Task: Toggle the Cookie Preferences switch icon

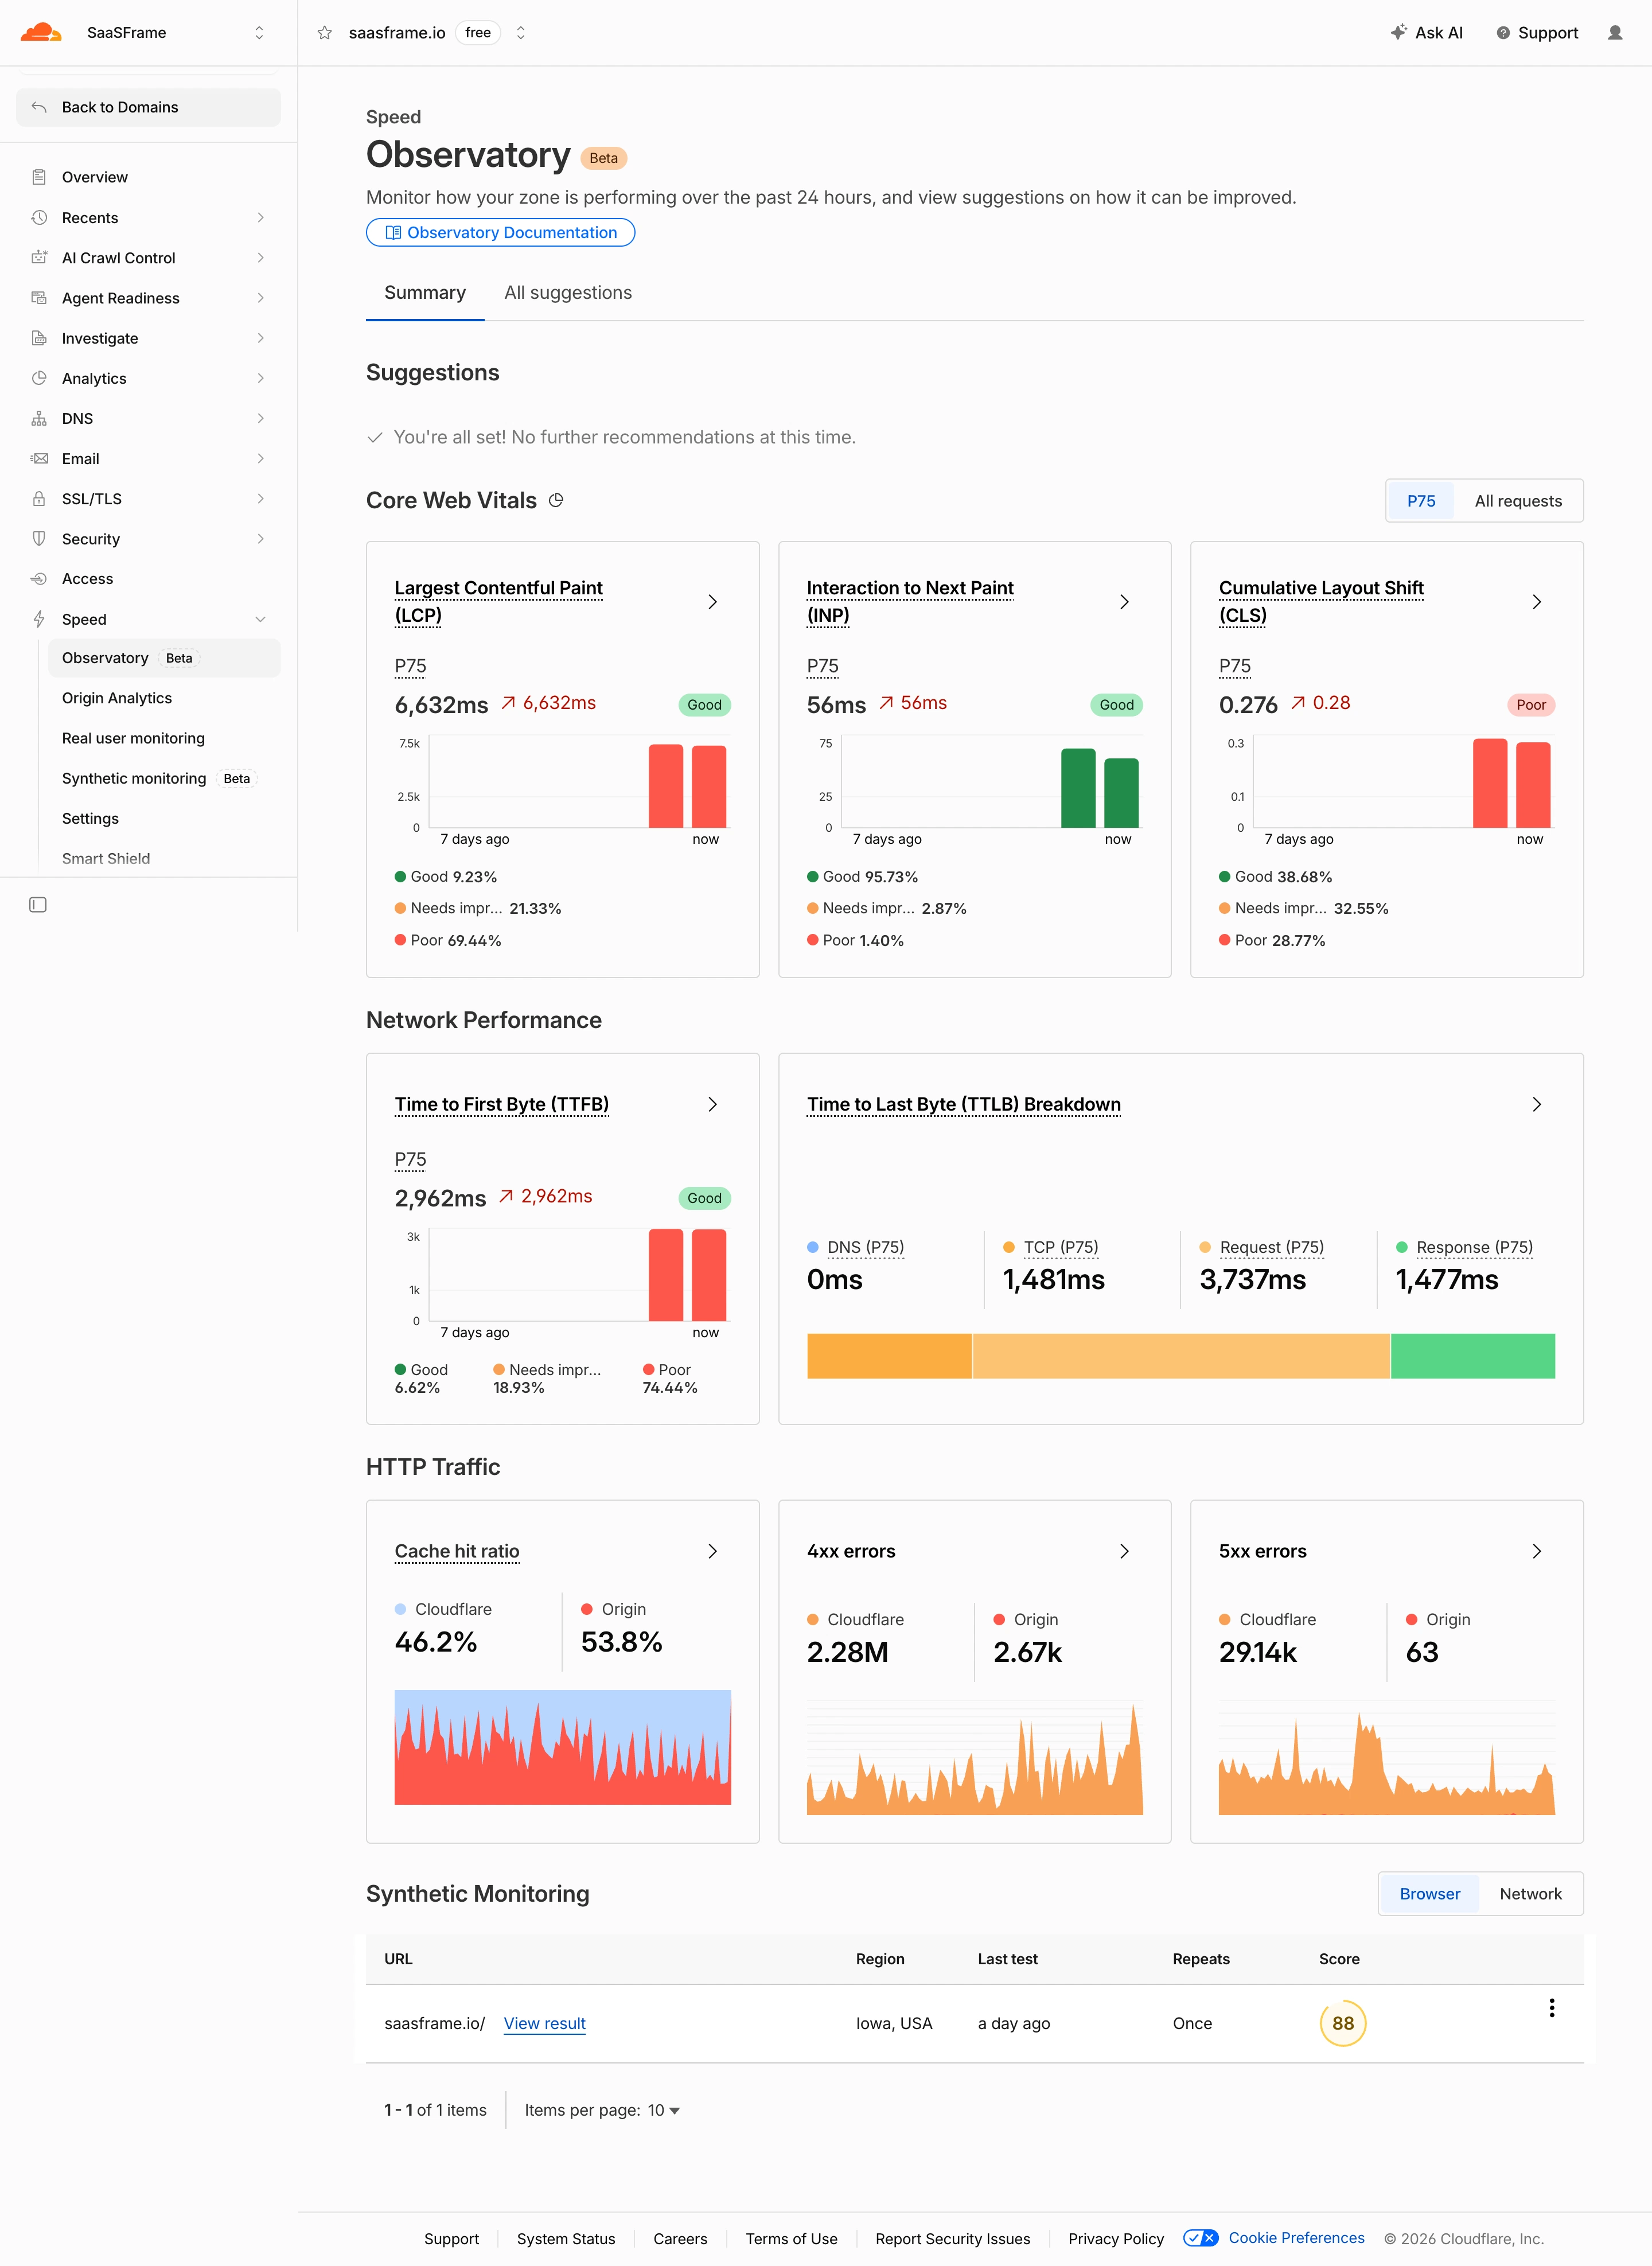Action: 1200,2238
